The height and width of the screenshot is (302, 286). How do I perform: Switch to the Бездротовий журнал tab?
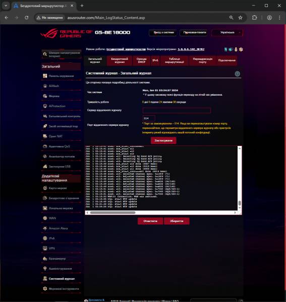pos(120,60)
